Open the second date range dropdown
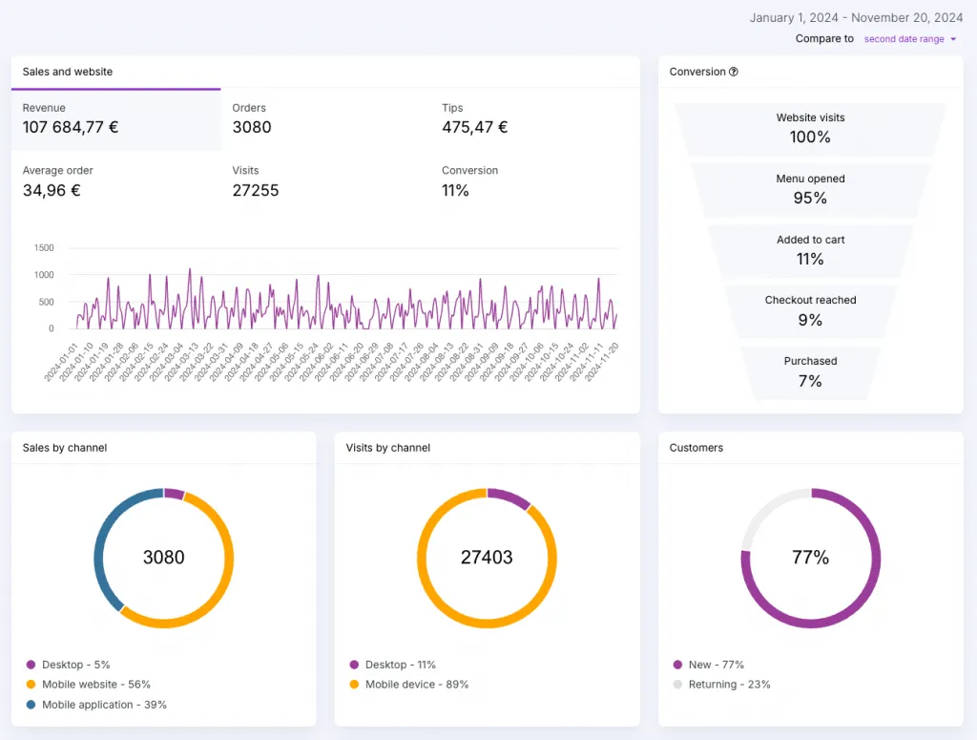This screenshot has height=740, width=977. pyautogui.click(x=909, y=38)
